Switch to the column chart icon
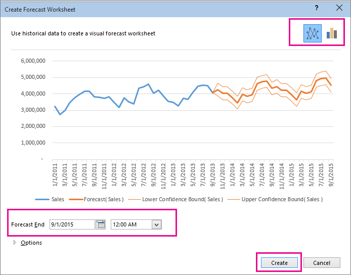The image size is (351, 275). [x=332, y=33]
